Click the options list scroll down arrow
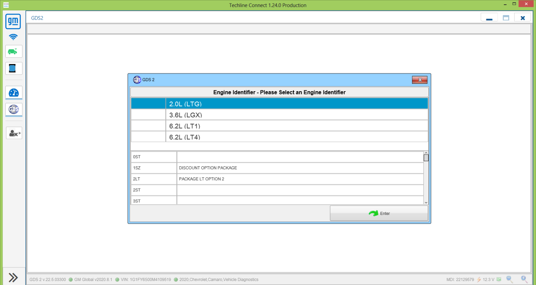Screen dimensions: 536x285 [426, 202]
